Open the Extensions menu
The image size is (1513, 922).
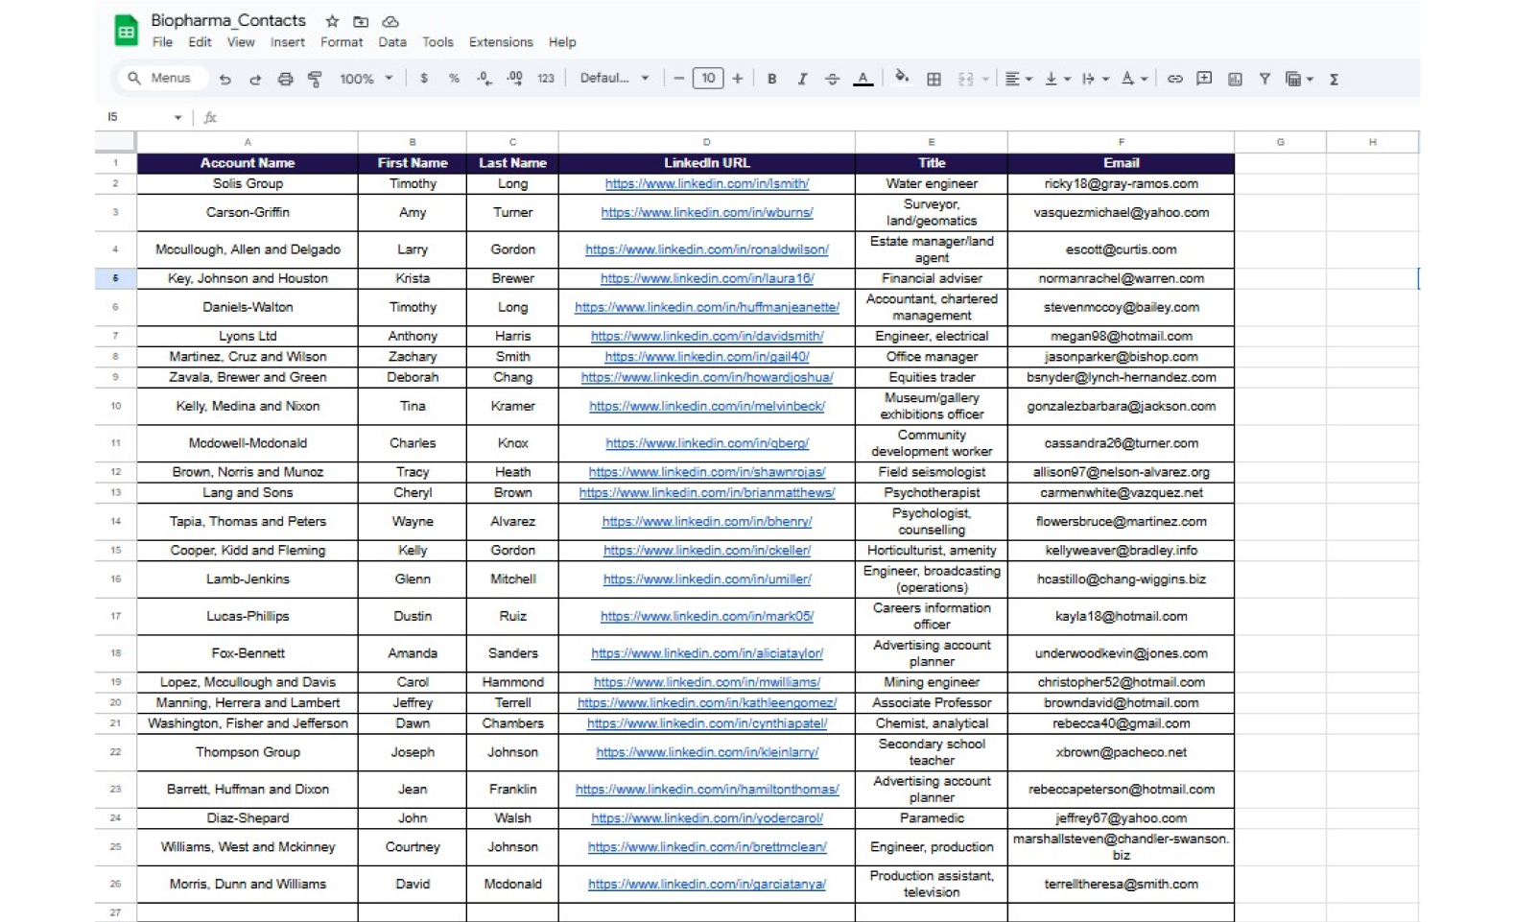pos(500,42)
